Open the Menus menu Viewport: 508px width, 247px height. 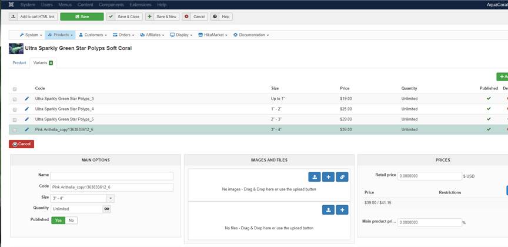pos(65,5)
